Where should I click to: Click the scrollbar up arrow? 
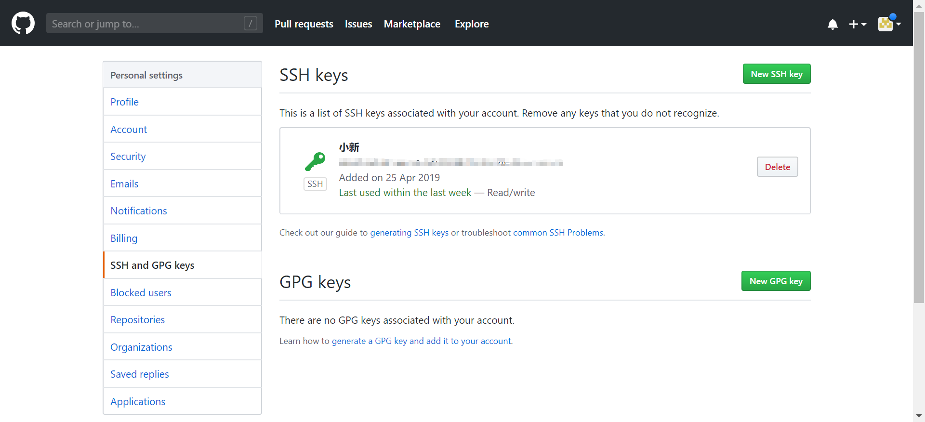pos(919,6)
